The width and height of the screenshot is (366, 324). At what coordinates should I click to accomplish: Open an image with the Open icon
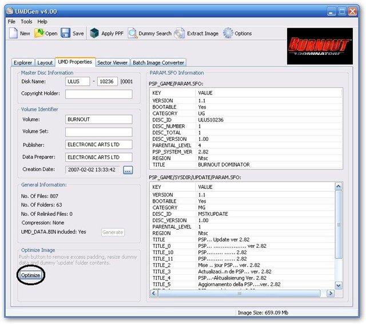coord(39,33)
